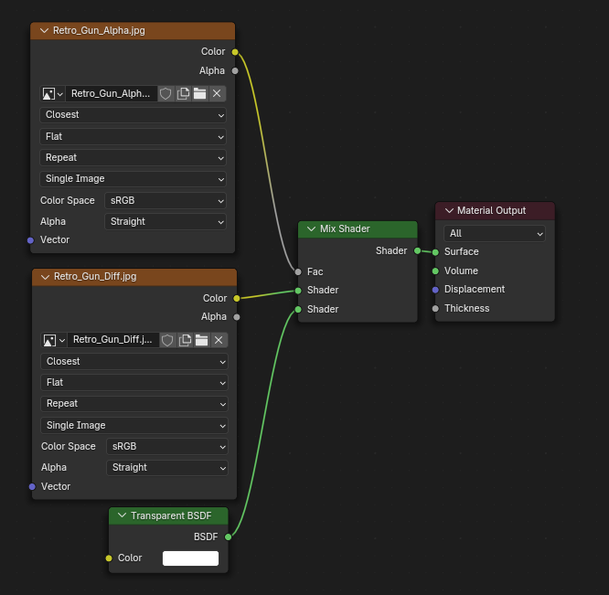Open folder icon for Retro_Gun_Alpha image
The width and height of the screenshot is (609, 595).
click(199, 93)
